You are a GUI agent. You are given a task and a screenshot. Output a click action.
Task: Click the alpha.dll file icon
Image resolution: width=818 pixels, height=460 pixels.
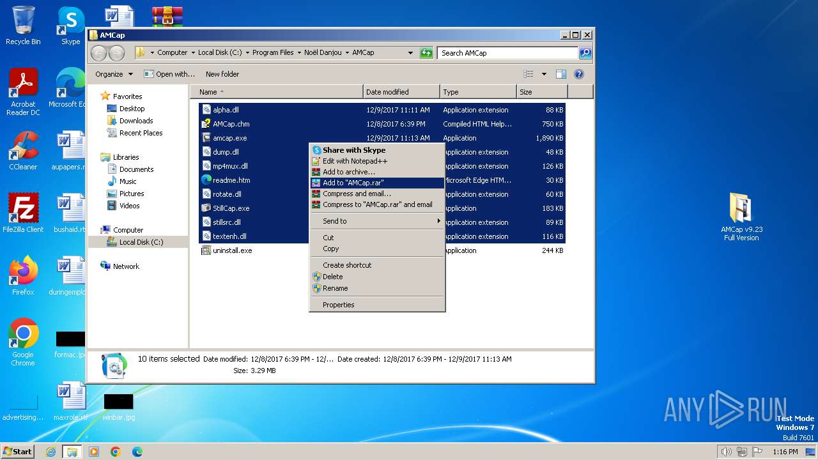point(206,110)
